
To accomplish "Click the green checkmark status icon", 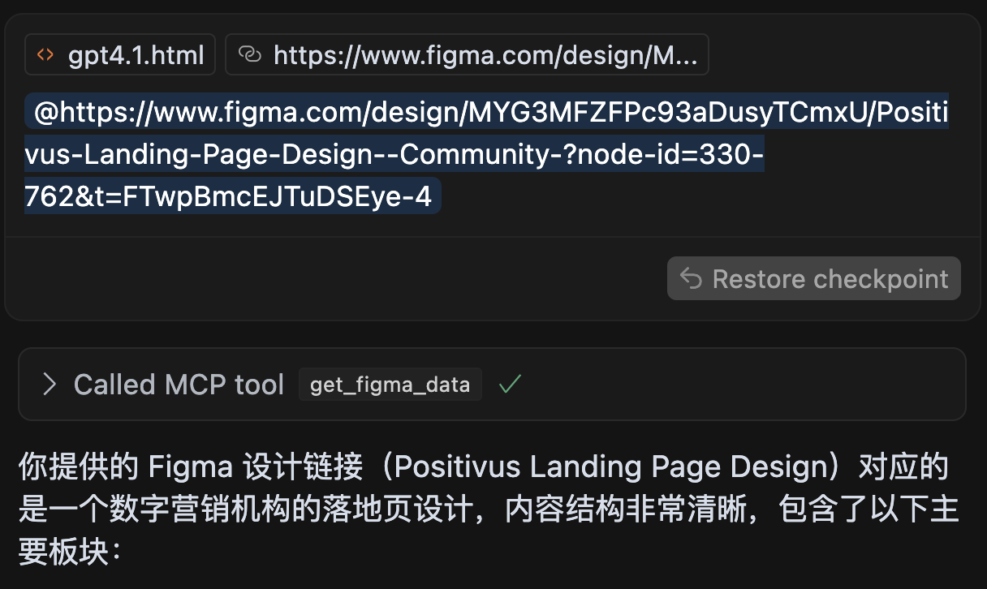I will pos(510,385).
